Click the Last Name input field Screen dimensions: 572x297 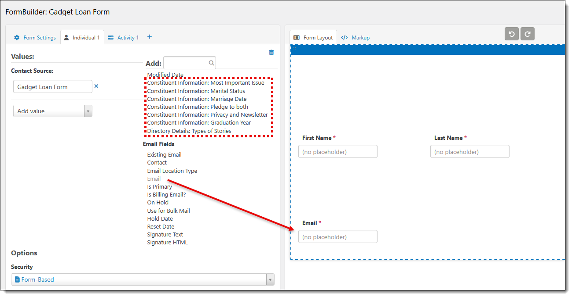click(x=469, y=152)
